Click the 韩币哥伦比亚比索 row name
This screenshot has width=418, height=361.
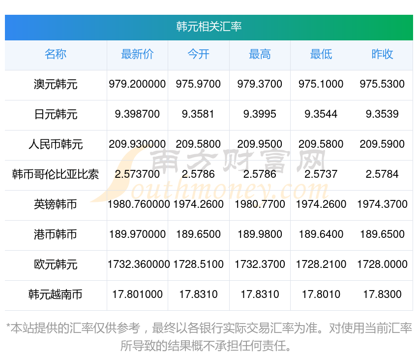pos(56,174)
